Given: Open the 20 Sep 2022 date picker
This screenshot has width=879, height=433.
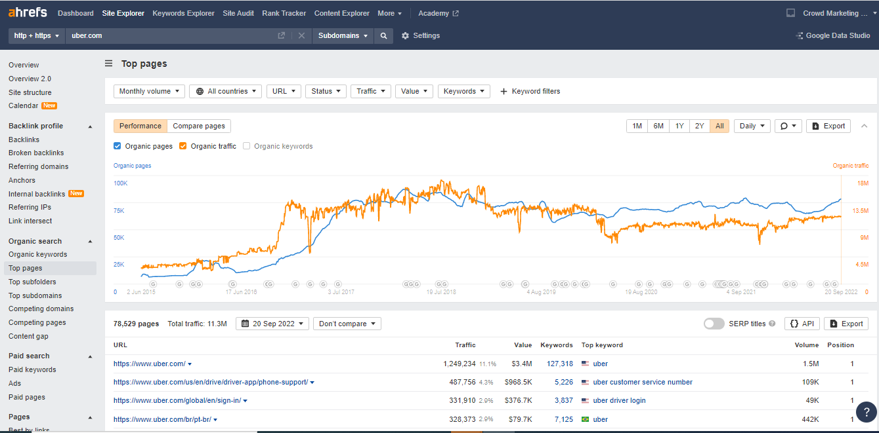Looking at the screenshot, I should point(272,323).
